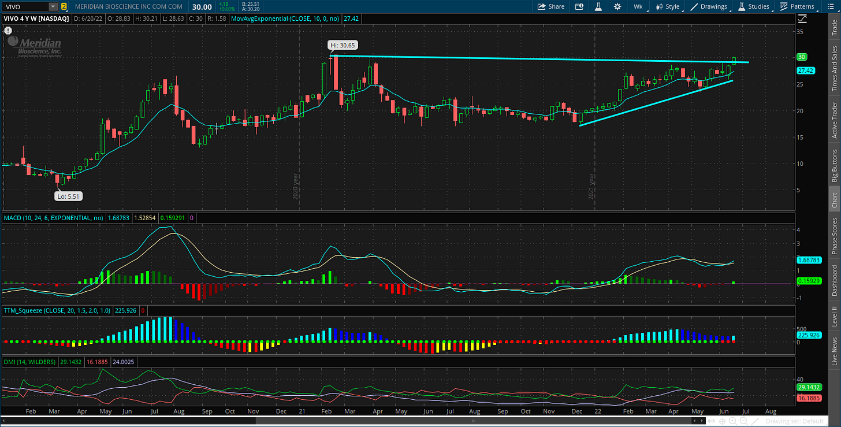Open the Trade sidebar tab
841x427 pixels.
[x=834, y=28]
